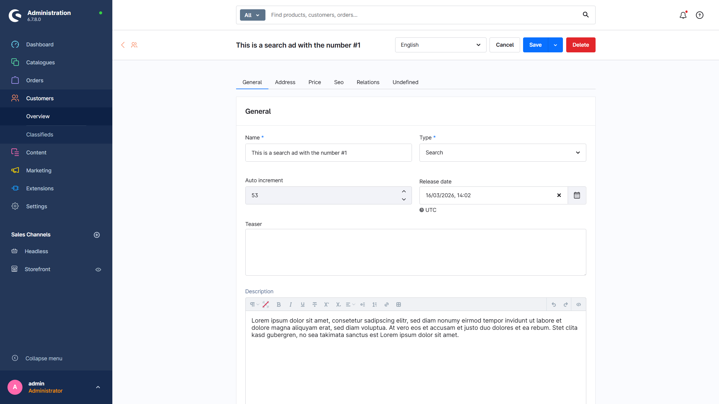Open the notifications bell
This screenshot has height=404, width=719.
click(x=683, y=15)
